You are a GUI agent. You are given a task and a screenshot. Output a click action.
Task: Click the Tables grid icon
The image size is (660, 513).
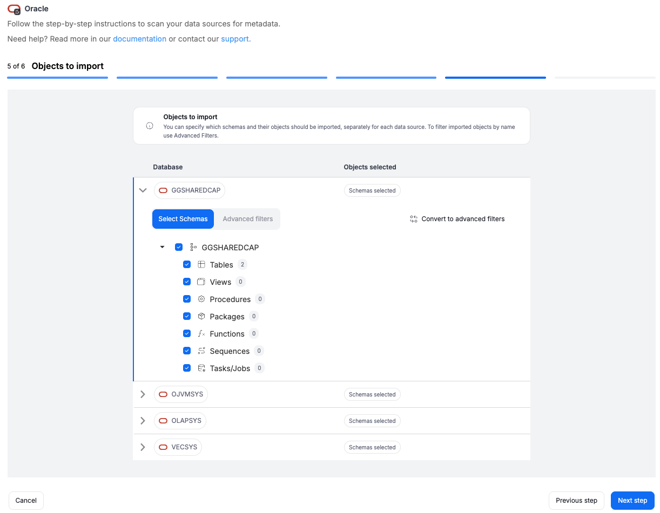(x=201, y=264)
